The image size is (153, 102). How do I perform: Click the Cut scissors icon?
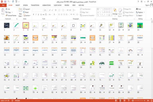(6, 9)
